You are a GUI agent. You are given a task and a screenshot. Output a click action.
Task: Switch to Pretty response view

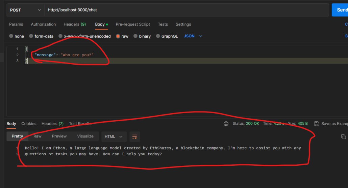click(x=17, y=136)
